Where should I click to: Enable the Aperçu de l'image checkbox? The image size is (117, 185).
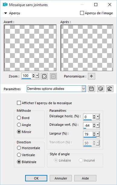point(82,13)
